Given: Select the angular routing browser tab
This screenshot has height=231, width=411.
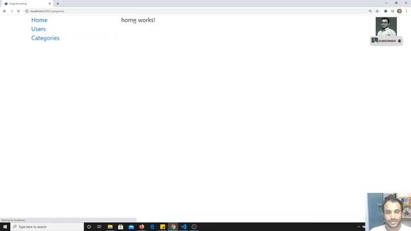Looking at the screenshot, I should 27,4.
